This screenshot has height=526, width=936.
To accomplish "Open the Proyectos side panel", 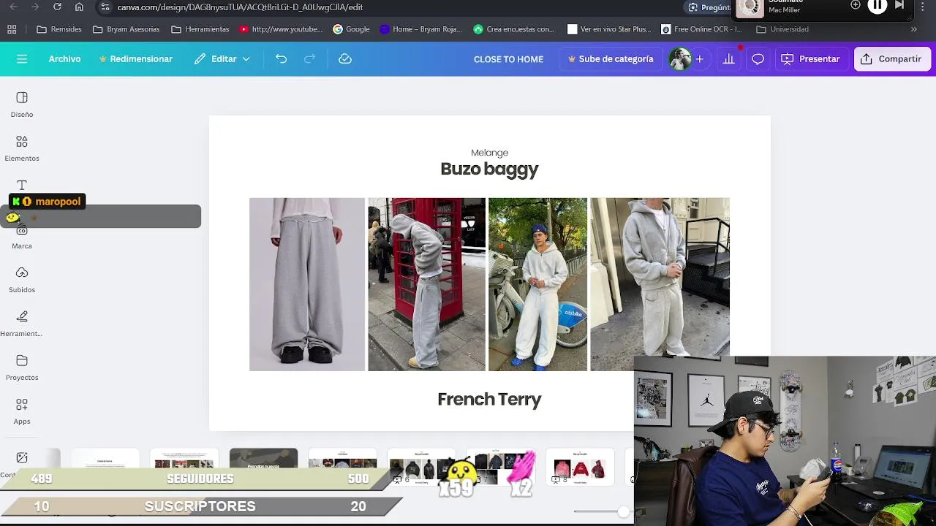I will (22, 367).
